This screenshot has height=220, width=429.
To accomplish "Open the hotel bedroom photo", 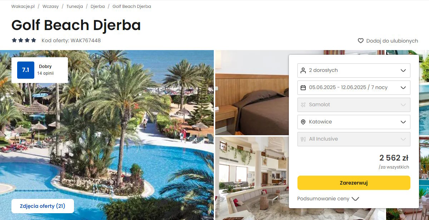I will point(252,93).
